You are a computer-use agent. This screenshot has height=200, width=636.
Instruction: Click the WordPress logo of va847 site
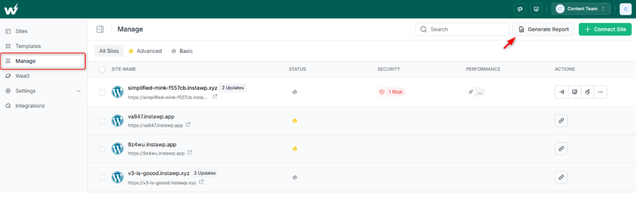click(x=117, y=121)
